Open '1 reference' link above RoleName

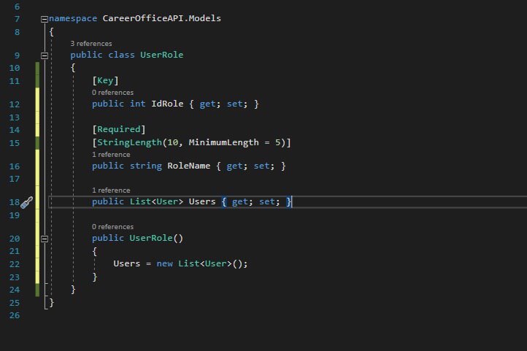click(x=111, y=155)
